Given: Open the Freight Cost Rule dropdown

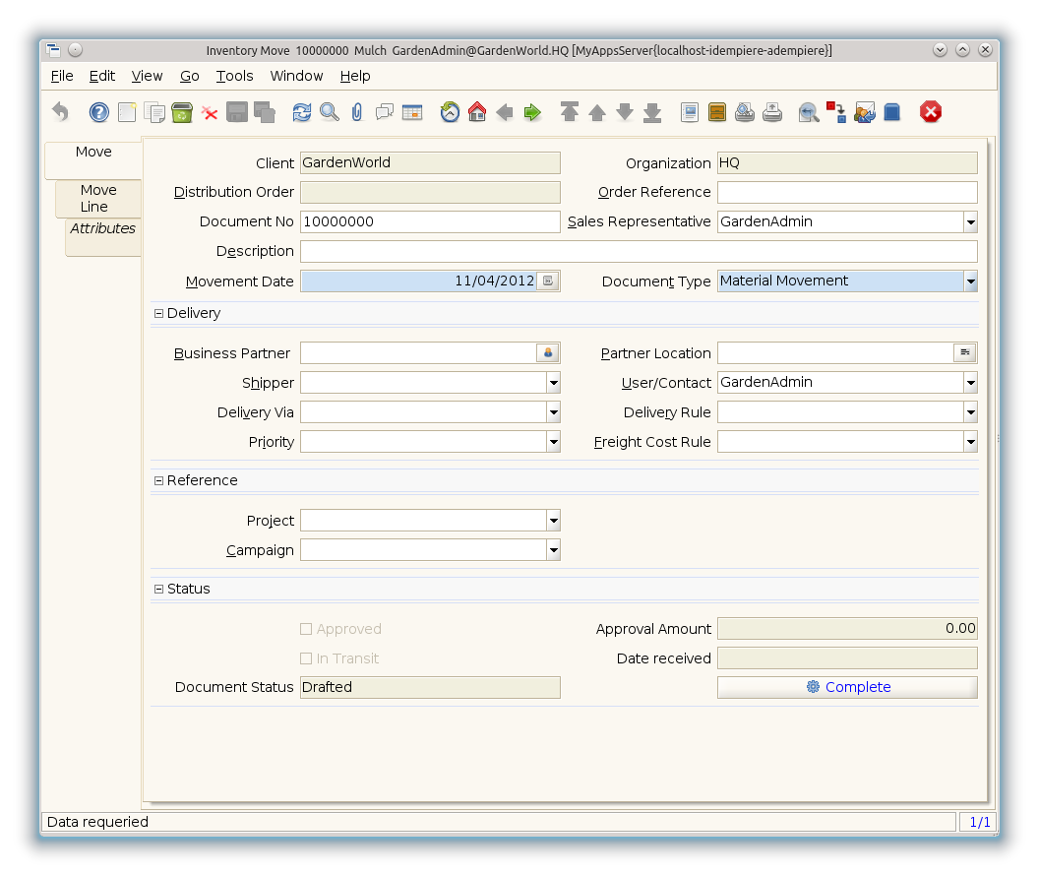Looking at the screenshot, I should point(970,442).
